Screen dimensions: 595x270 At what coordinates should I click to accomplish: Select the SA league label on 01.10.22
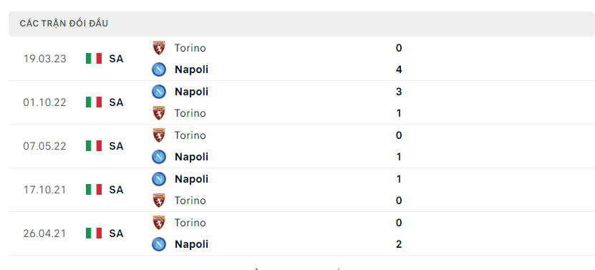[x=116, y=102]
